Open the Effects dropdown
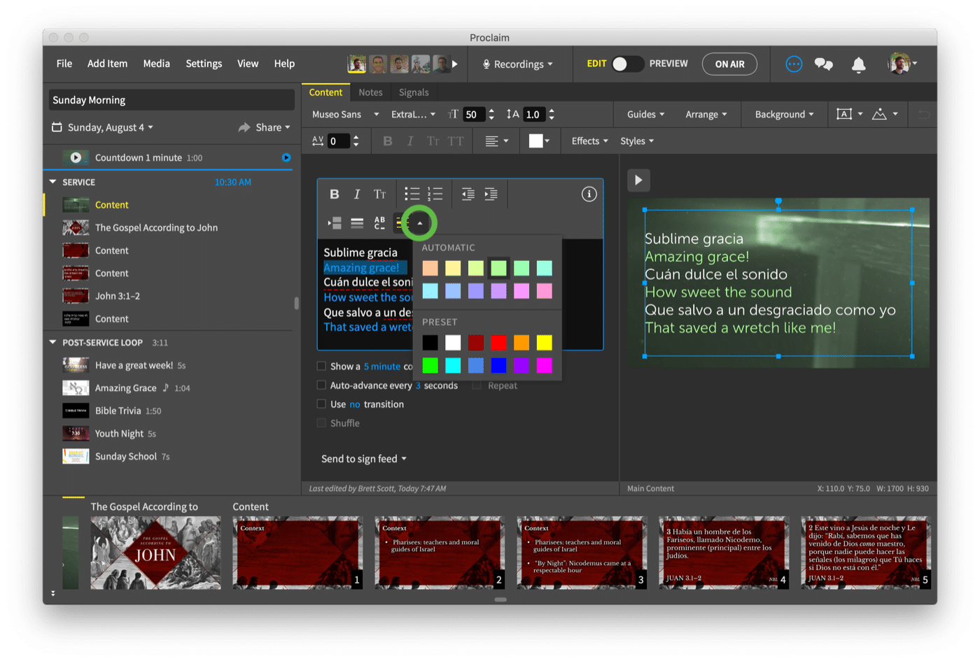This screenshot has height=661, width=980. (x=589, y=141)
